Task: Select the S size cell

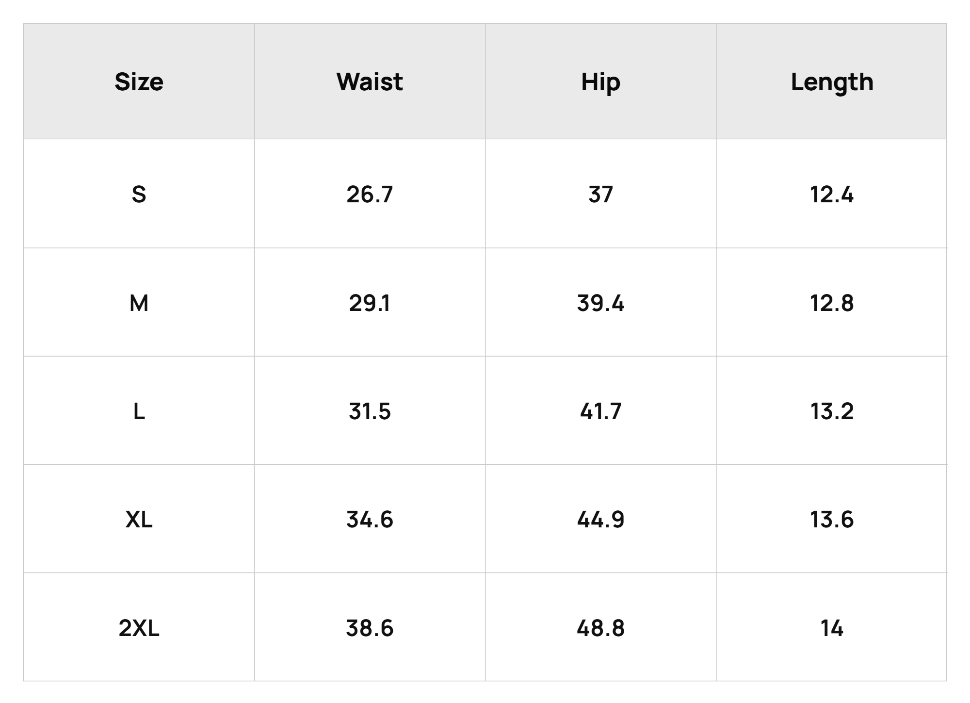Action: [x=139, y=194]
